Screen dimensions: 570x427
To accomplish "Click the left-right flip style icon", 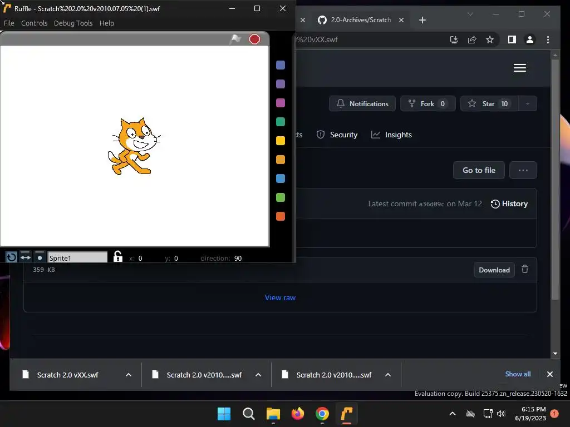I will click(x=26, y=257).
